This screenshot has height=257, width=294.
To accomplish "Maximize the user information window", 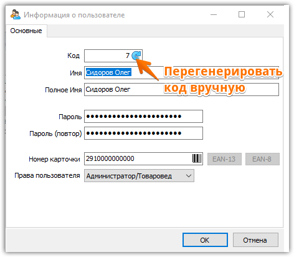I will tap(242, 14).
